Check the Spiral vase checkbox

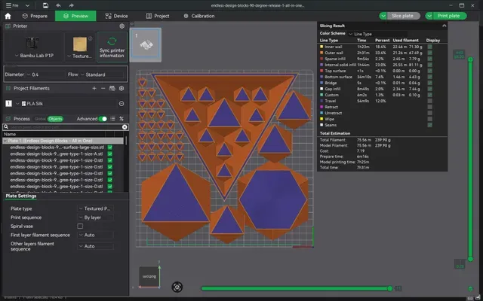80,226
